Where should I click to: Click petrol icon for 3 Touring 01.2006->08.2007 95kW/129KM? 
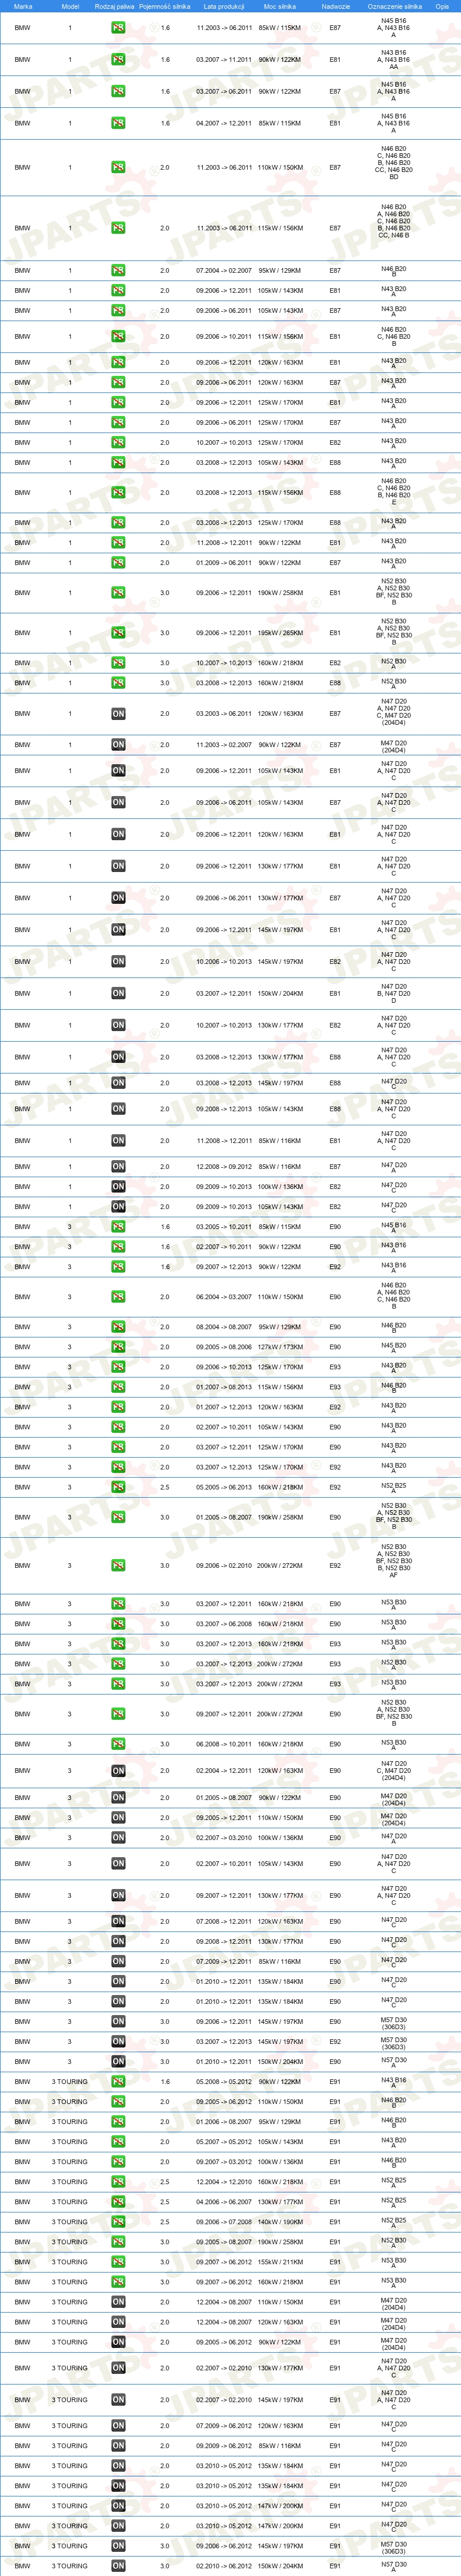(118, 2121)
